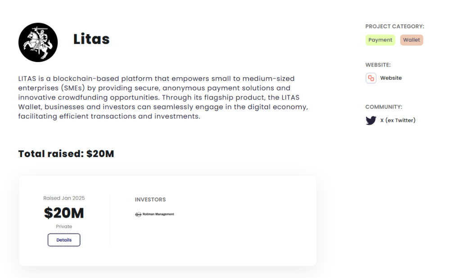461x278 pixels.
Task: Click the Private round type label
Action: tap(64, 227)
